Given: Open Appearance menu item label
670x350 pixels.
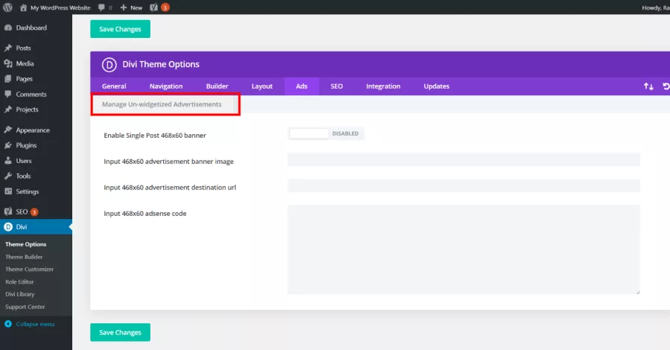Looking at the screenshot, I should 33,130.
